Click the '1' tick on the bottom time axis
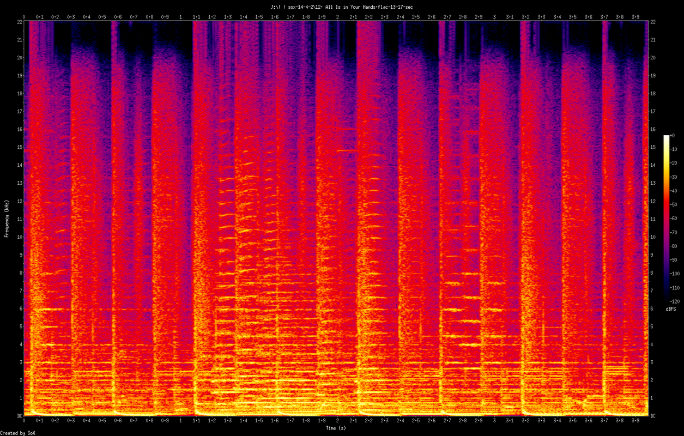The height and width of the screenshot is (436, 684). 181,421
